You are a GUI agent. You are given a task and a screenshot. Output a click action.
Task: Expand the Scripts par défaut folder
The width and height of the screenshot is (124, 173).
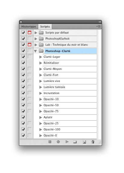[x=36, y=33]
